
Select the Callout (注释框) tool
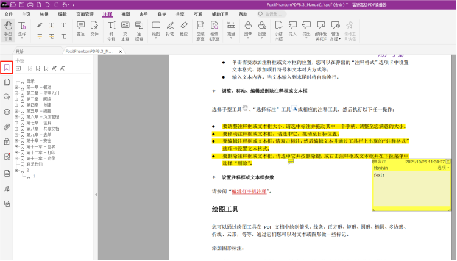tap(140, 31)
